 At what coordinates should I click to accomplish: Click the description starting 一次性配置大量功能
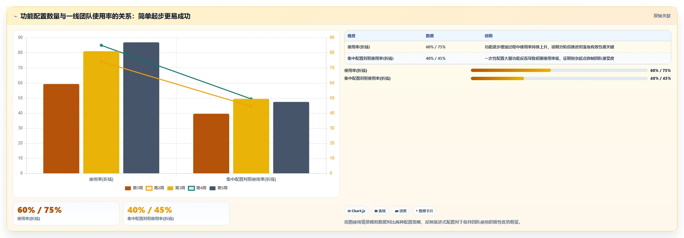(549, 59)
